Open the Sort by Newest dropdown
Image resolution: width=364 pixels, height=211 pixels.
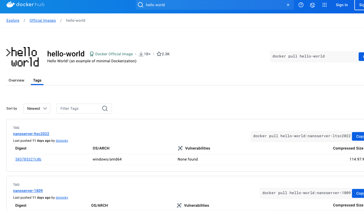[37, 108]
